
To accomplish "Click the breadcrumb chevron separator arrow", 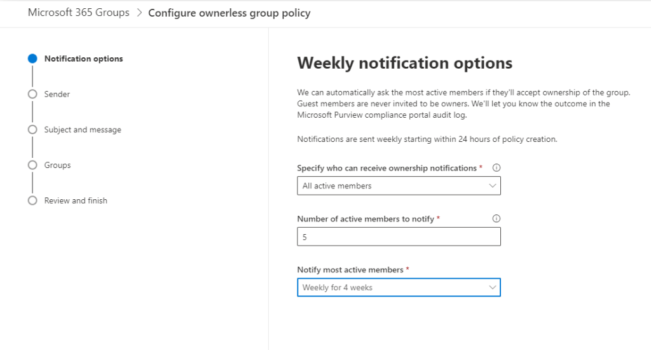I will [x=139, y=13].
